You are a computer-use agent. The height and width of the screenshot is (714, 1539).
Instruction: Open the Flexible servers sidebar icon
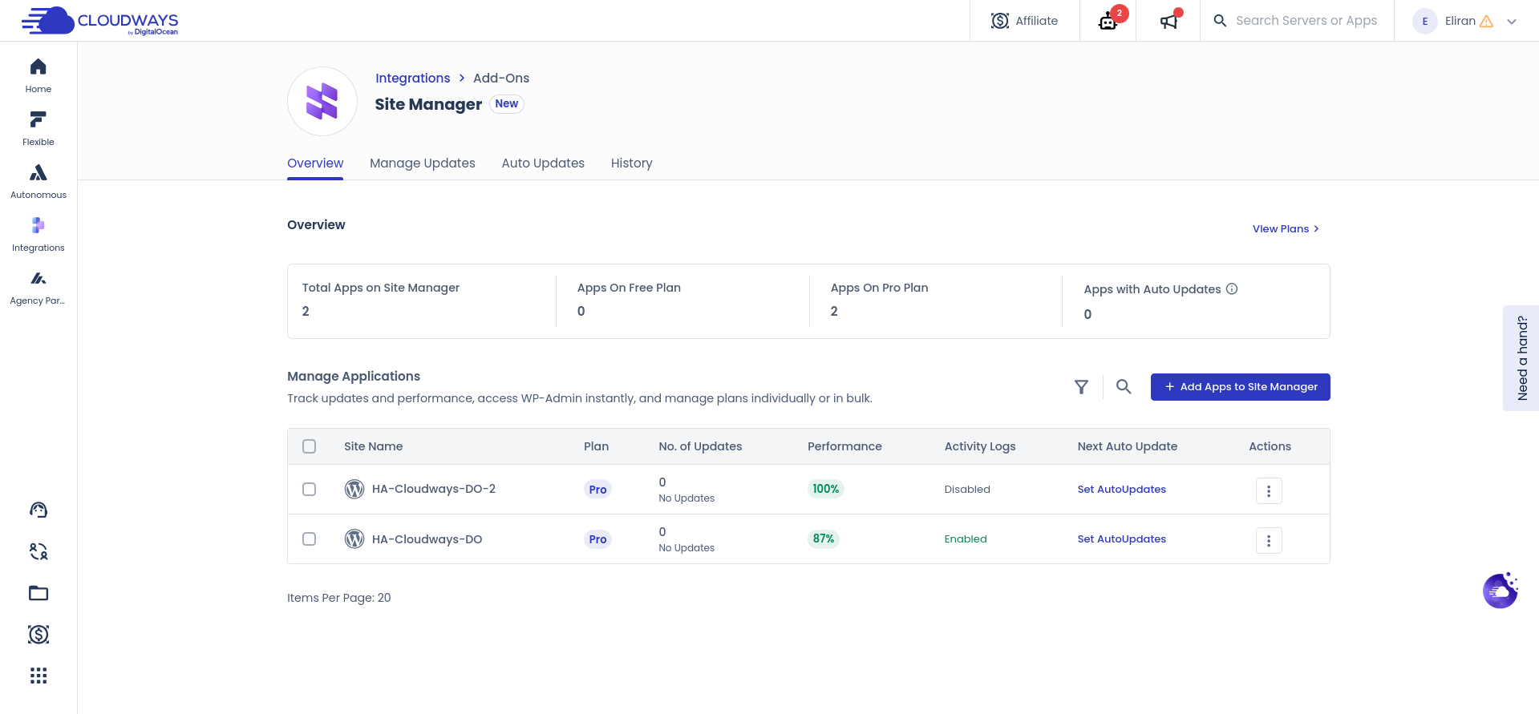[38, 120]
